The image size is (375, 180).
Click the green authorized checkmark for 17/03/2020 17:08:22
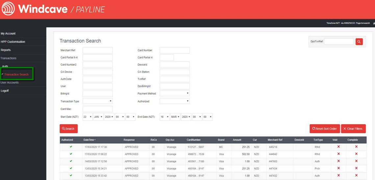coord(71,154)
